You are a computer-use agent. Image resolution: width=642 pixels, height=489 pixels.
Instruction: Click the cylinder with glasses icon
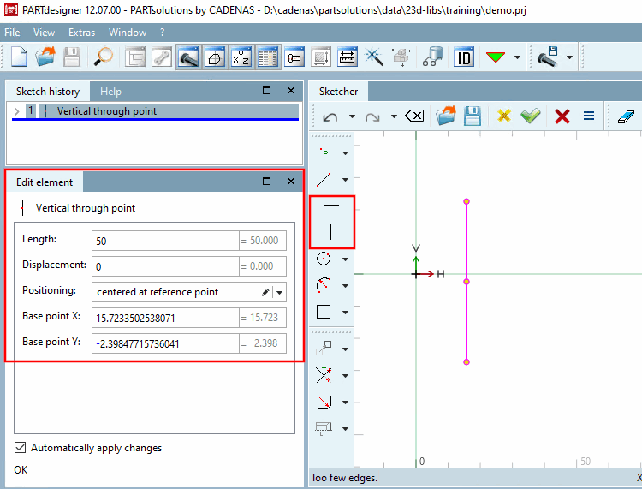click(433, 57)
